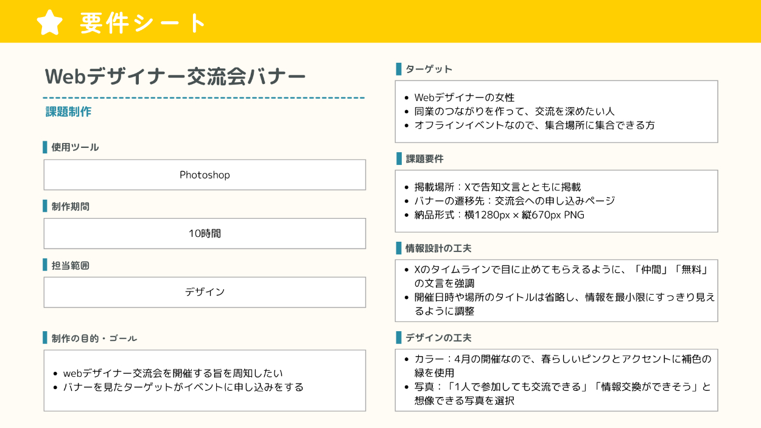Click the white star icon in header
This screenshot has height=428, width=761.
pos(50,23)
